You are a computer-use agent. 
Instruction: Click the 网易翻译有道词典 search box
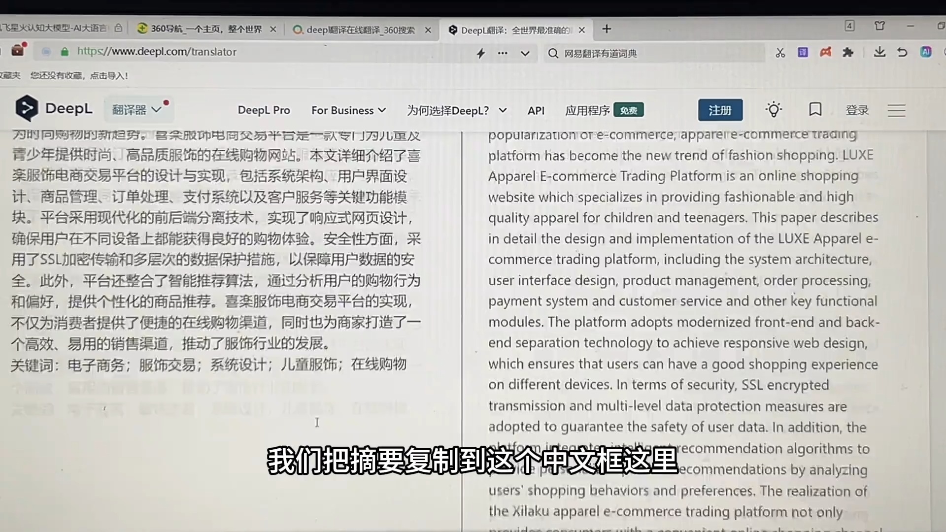coord(655,53)
